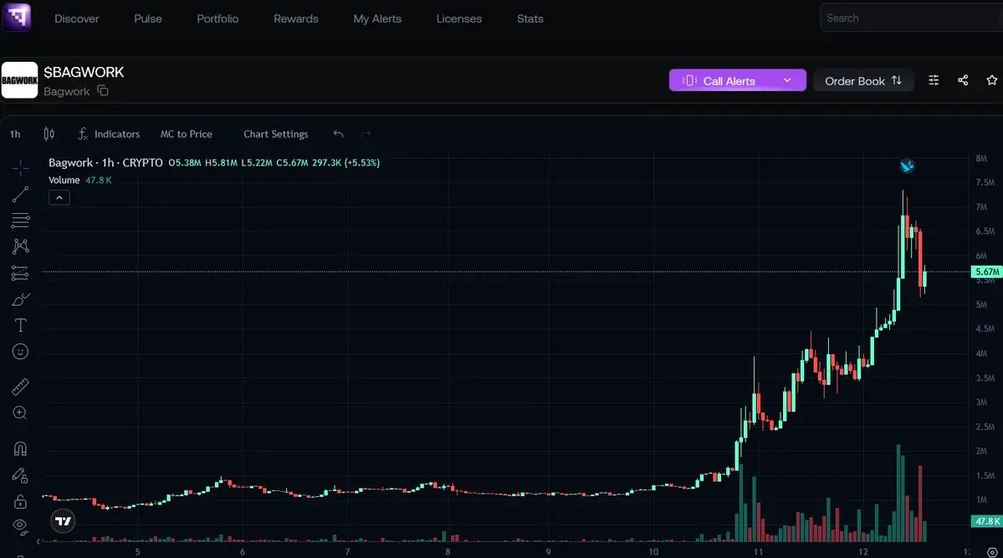Open the Indicators menu
This screenshot has width=1003, height=558.
pyautogui.click(x=108, y=134)
